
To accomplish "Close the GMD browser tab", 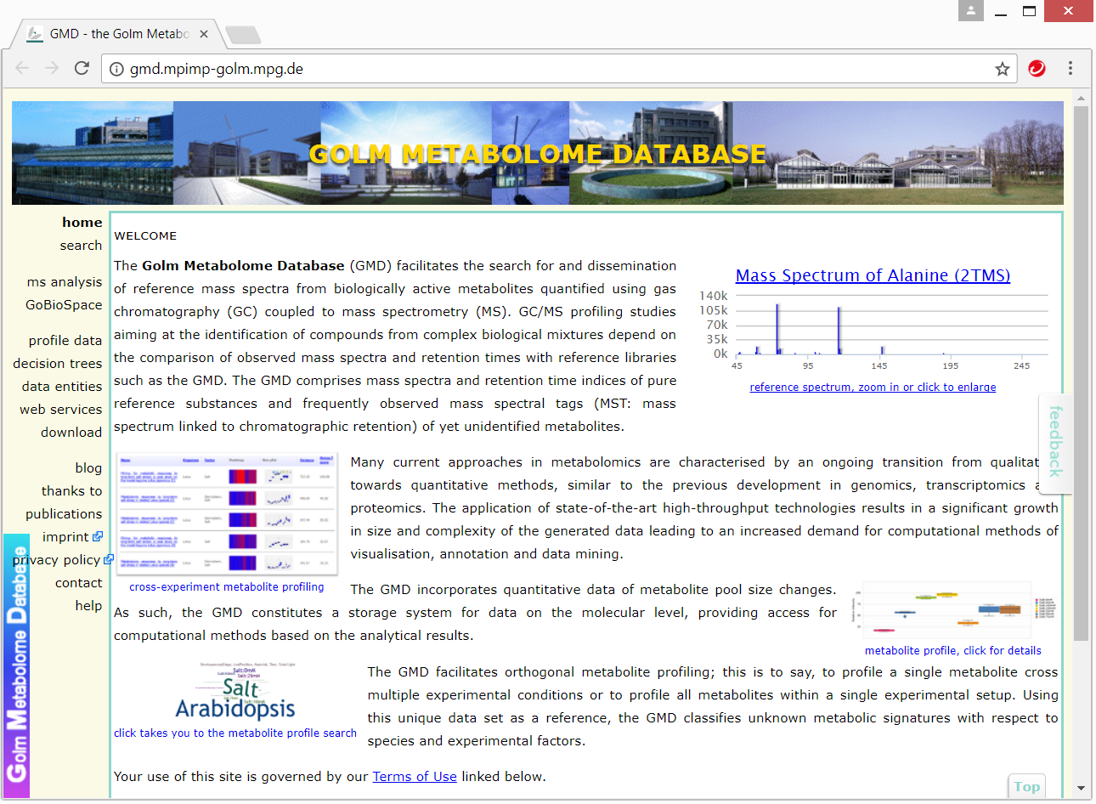I will [204, 34].
